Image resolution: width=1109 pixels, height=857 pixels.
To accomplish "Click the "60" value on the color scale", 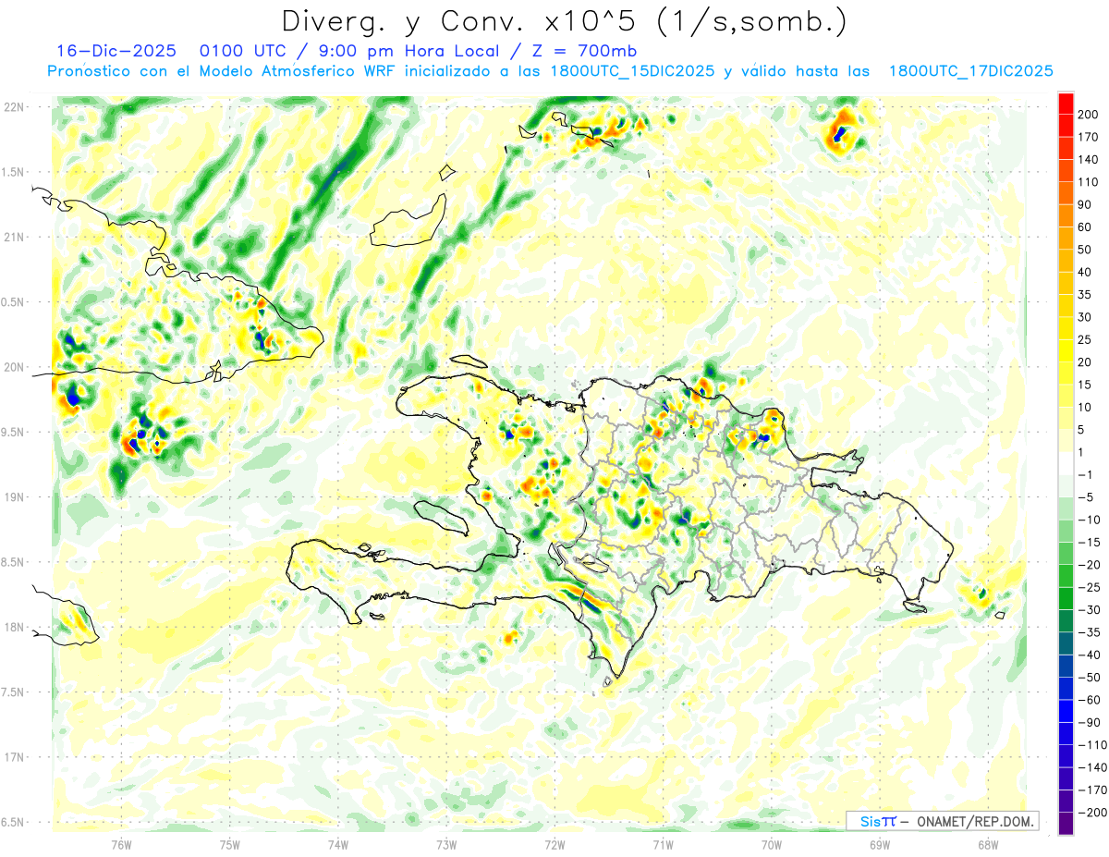I will pyautogui.click(x=1085, y=227).
